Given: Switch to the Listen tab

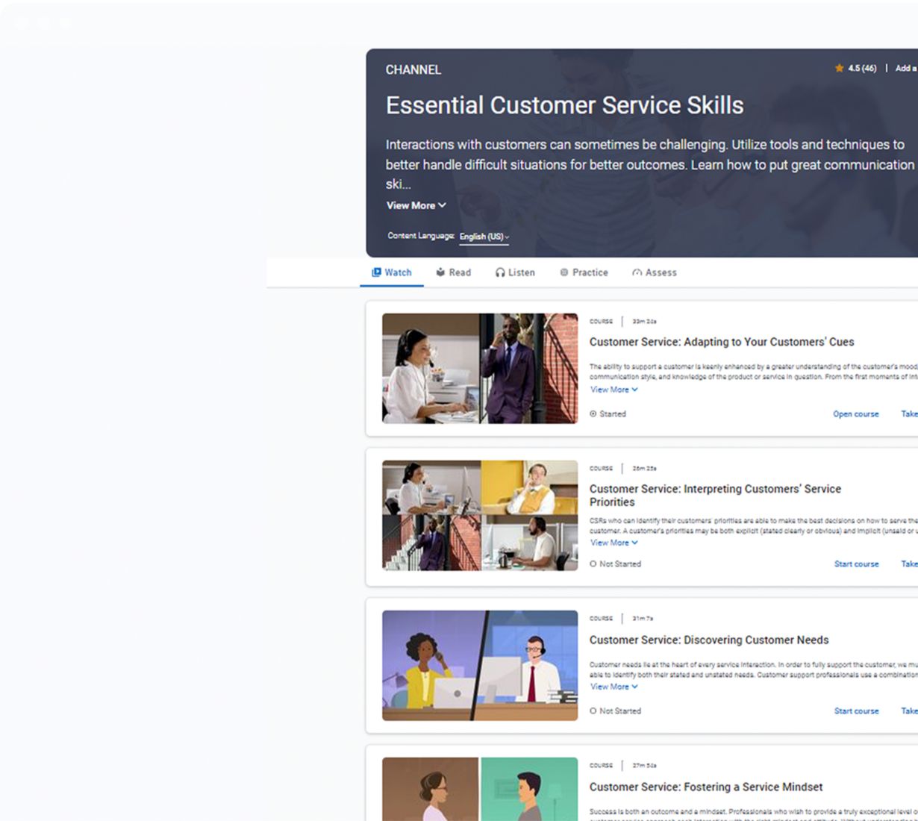Looking at the screenshot, I should [x=515, y=272].
